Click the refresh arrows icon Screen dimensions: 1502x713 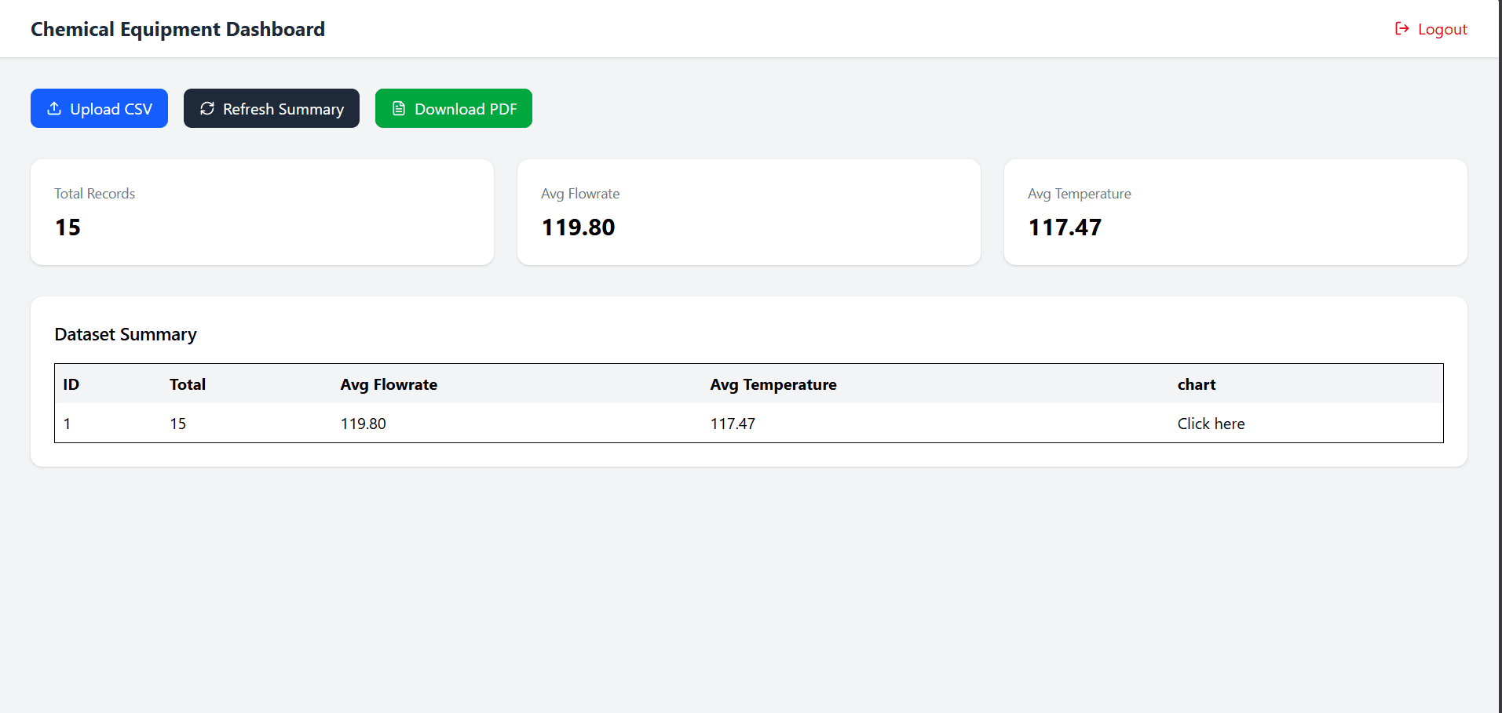pyautogui.click(x=207, y=108)
